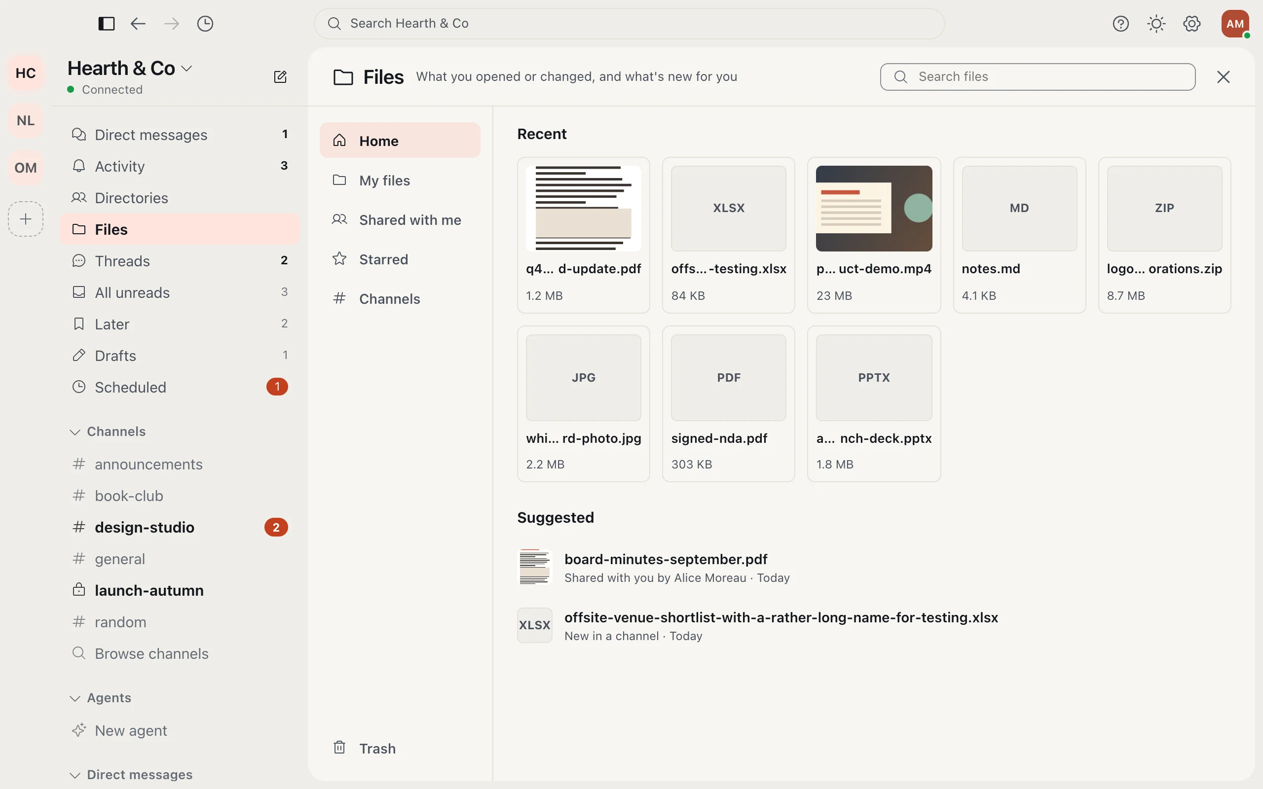
Task: Open the product demo mp4 thumbnail
Action: coord(874,208)
